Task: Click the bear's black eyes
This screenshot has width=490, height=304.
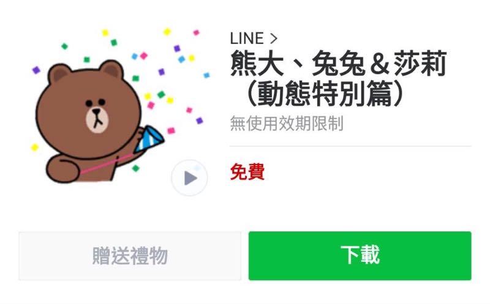Action: pyautogui.click(x=96, y=102)
